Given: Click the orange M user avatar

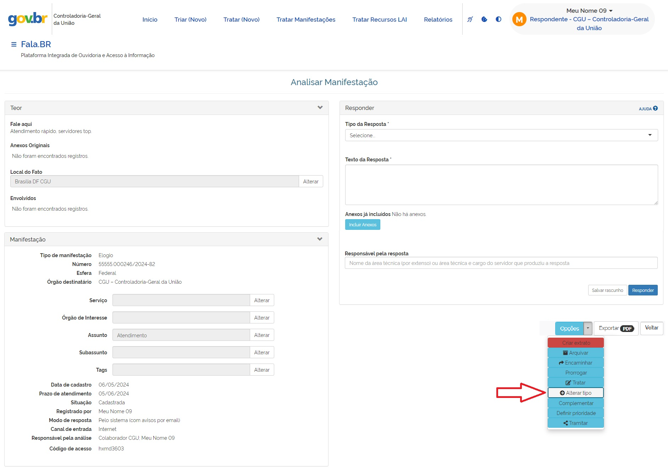Looking at the screenshot, I should 519,20.
